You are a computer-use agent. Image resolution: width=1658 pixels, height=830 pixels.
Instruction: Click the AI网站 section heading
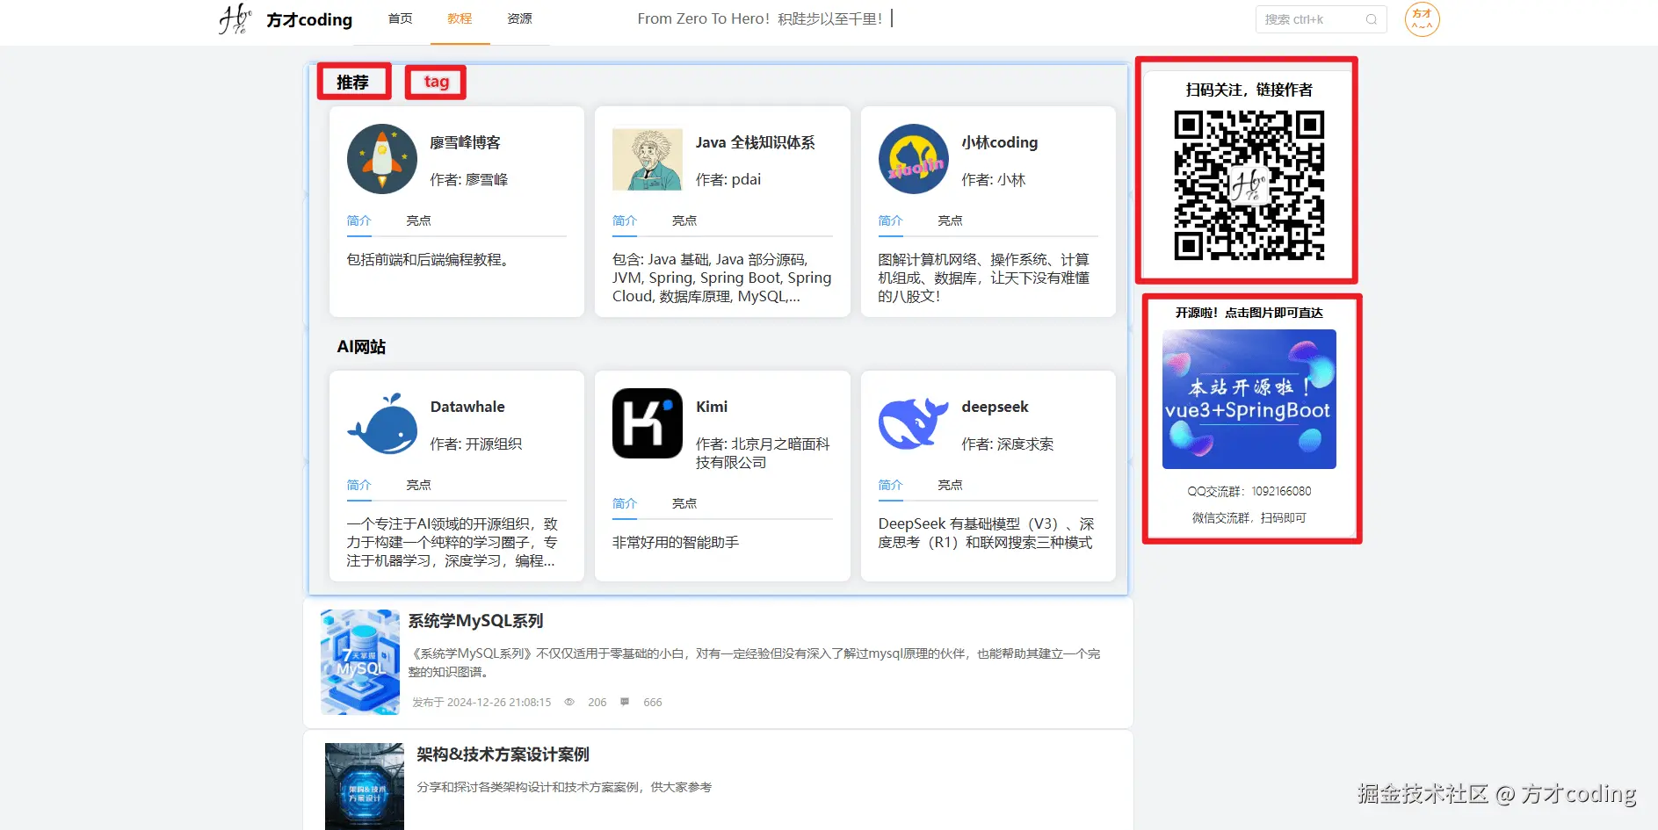pos(361,347)
